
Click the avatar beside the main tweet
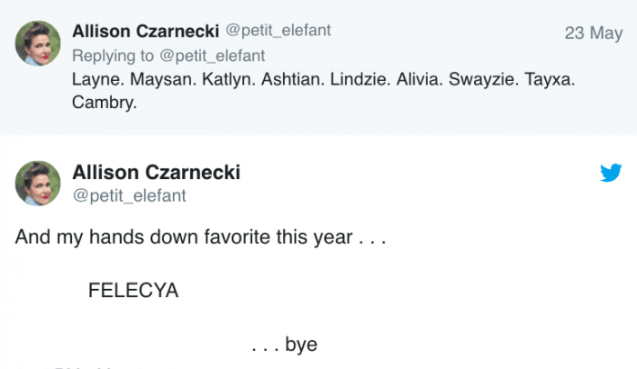(38, 183)
